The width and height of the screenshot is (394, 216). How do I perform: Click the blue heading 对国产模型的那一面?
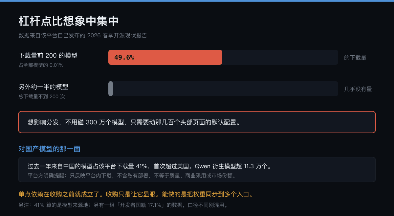coord(49,149)
